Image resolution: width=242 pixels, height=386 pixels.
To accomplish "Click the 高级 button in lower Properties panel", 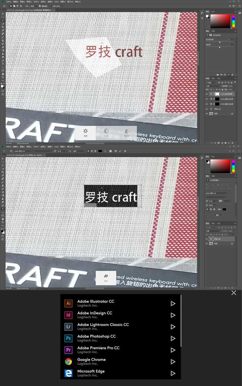I will (x=218, y=215).
